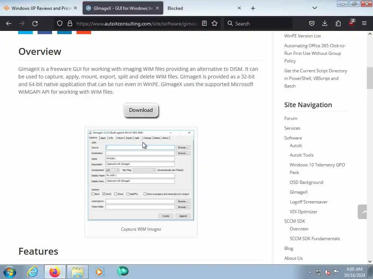Open the Downloads panel
Screen dimensions: 373x279
point(325,23)
